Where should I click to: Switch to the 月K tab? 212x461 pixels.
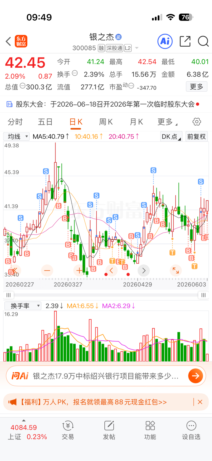(x=136, y=122)
